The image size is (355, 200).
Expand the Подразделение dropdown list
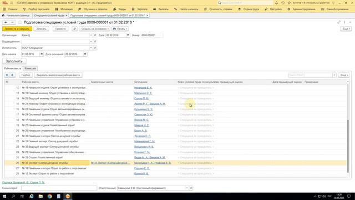[x=91, y=42]
